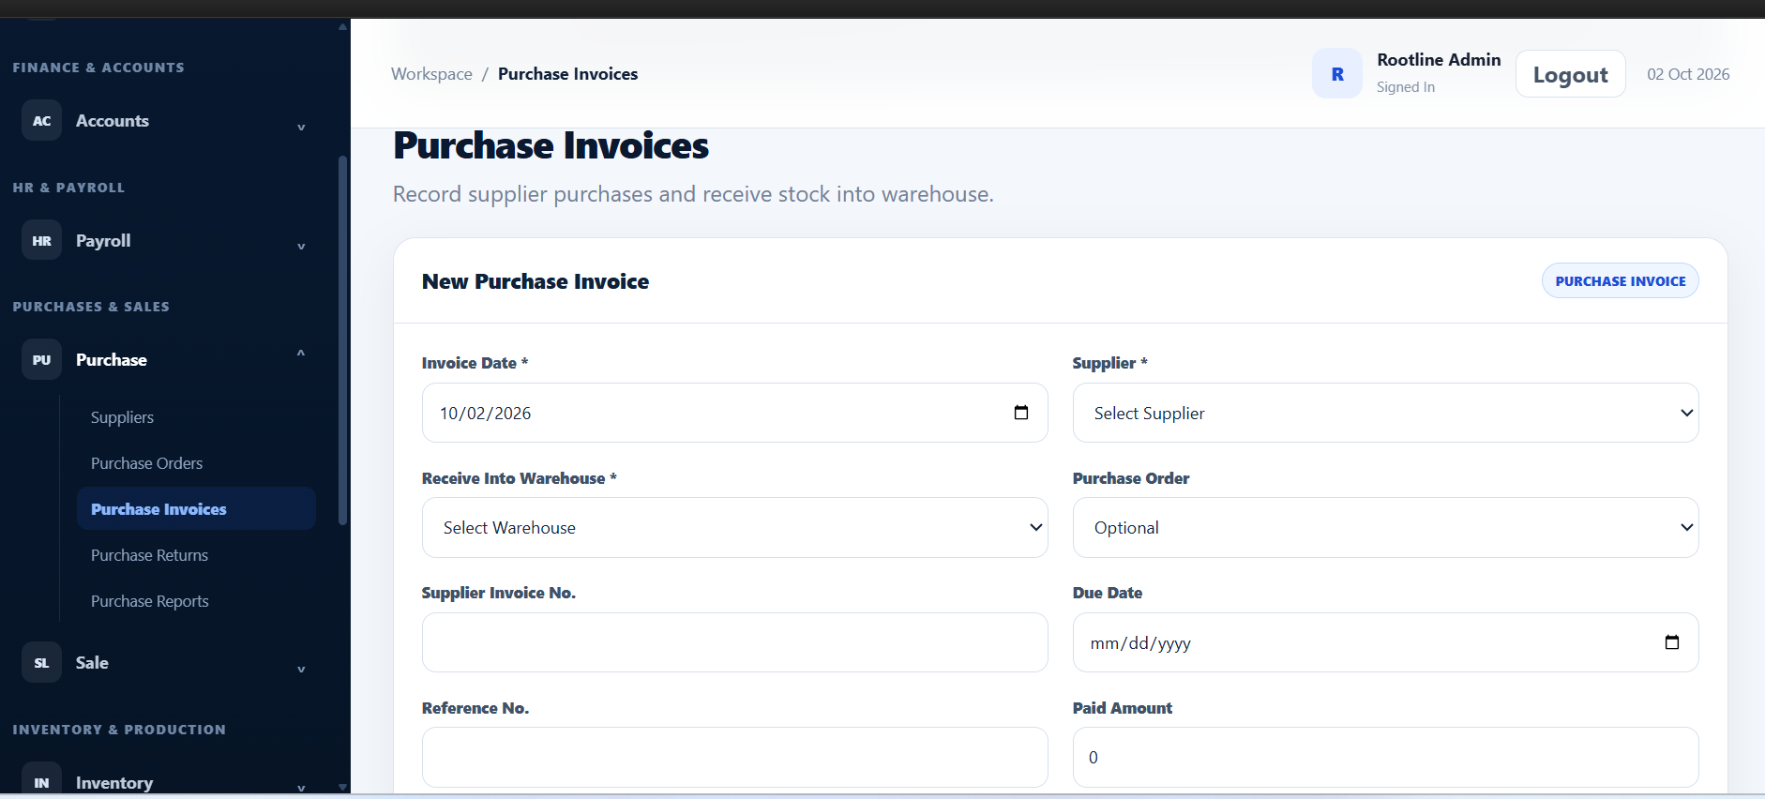Image resolution: width=1765 pixels, height=799 pixels.
Task: Click the Purchase Invoices breadcrumb text
Action: (x=567, y=74)
